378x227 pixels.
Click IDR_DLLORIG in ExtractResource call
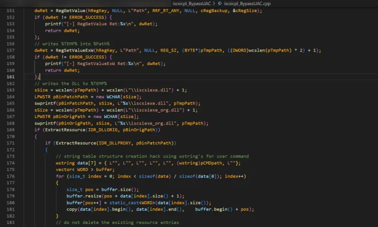coord(103,130)
